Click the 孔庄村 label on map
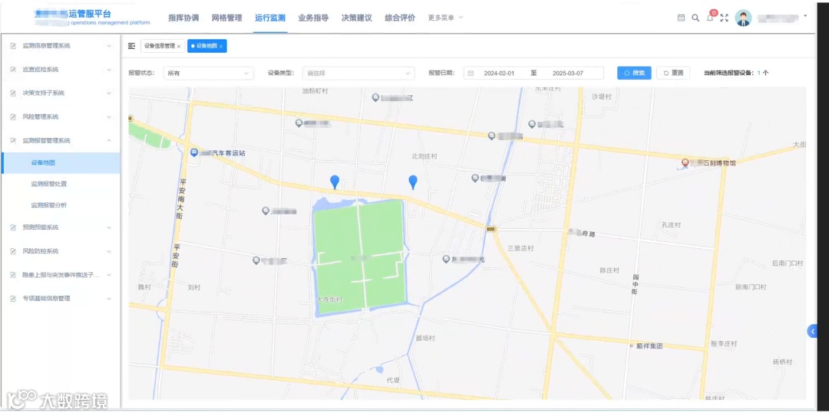This screenshot has width=829, height=416. 671,225
